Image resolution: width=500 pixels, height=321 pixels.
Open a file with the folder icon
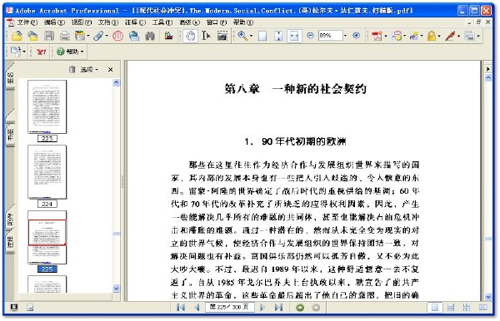[x=17, y=36]
